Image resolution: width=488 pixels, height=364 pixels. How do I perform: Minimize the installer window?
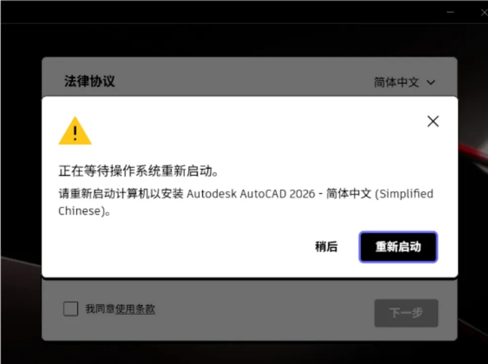click(x=450, y=12)
